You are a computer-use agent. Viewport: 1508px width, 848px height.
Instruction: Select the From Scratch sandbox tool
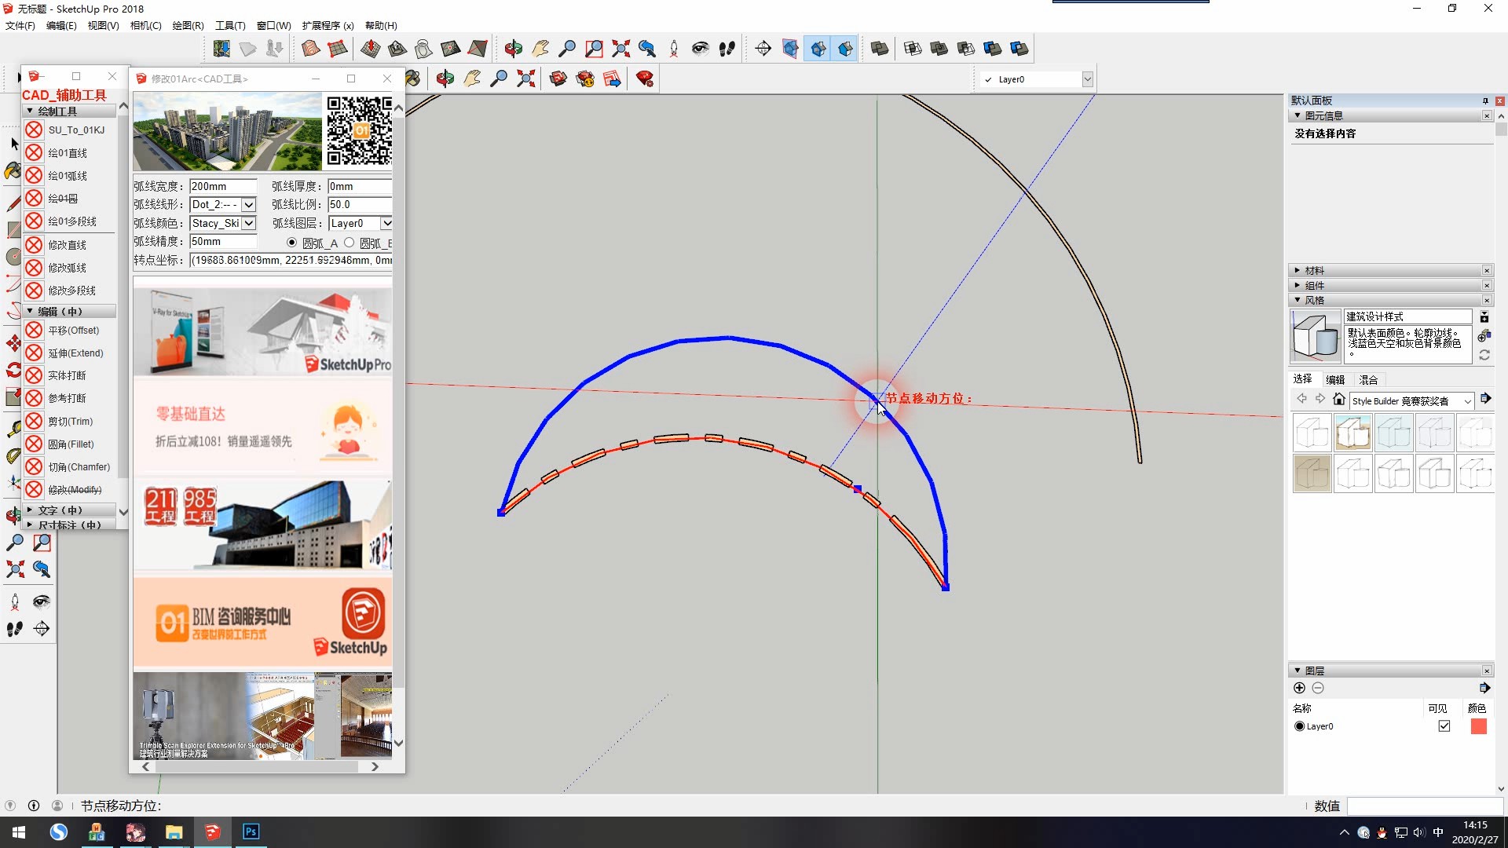(338, 49)
